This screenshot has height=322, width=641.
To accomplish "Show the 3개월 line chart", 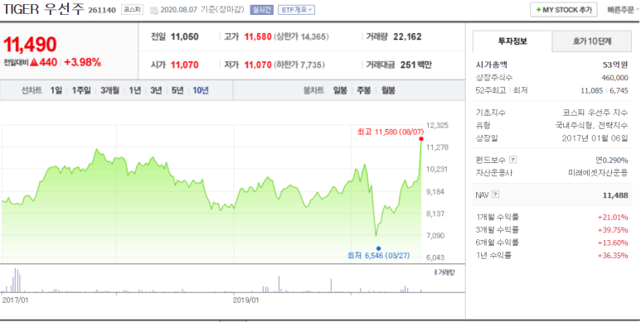I will click(109, 90).
